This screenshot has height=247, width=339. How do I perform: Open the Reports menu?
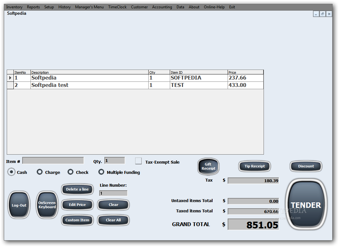point(33,7)
